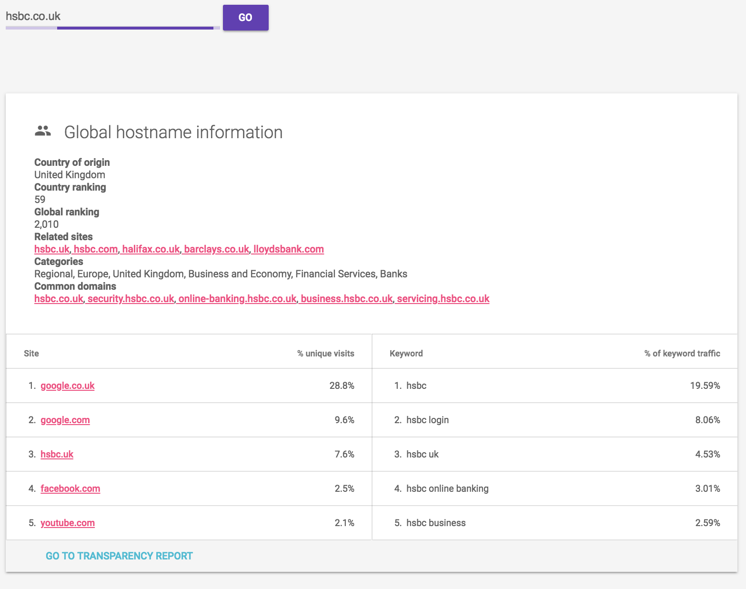Image resolution: width=746 pixels, height=589 pixels.
Task: Click the Country of origin label
Action: point(72,162)
